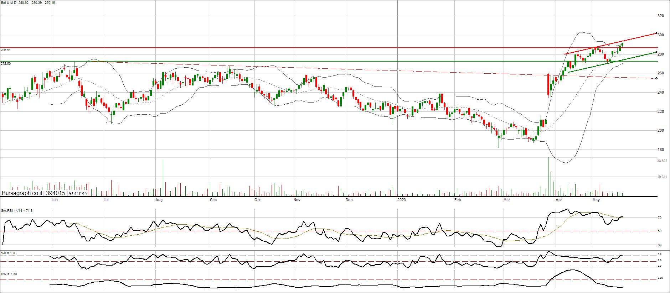Click the 0.29 bandwidth scale value
This screenshot has height=293, width=670.
(x=660, y=278)
